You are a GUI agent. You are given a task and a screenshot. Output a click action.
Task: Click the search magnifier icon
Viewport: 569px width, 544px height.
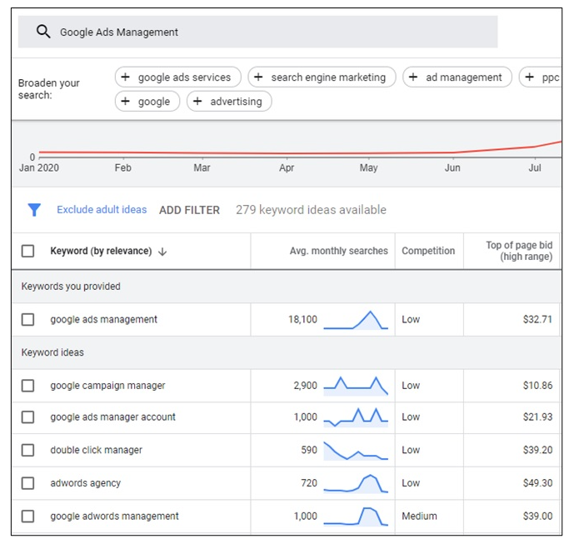tap(43, 32)
